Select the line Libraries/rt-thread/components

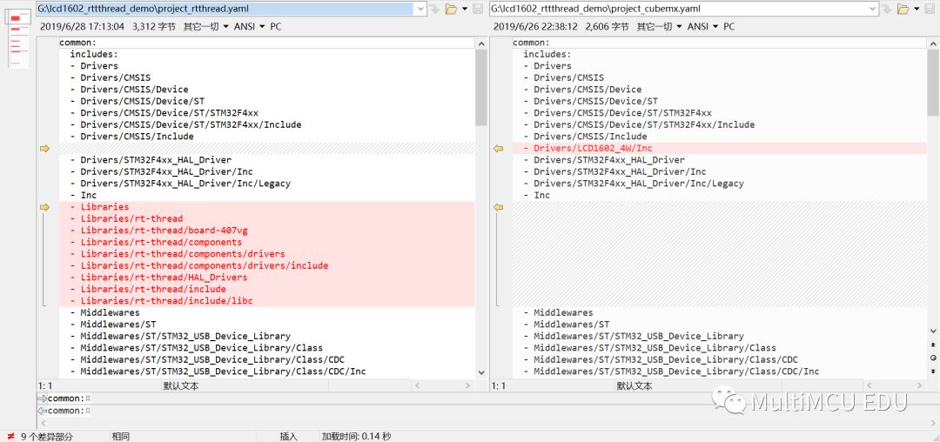click(x=267, y=243)
